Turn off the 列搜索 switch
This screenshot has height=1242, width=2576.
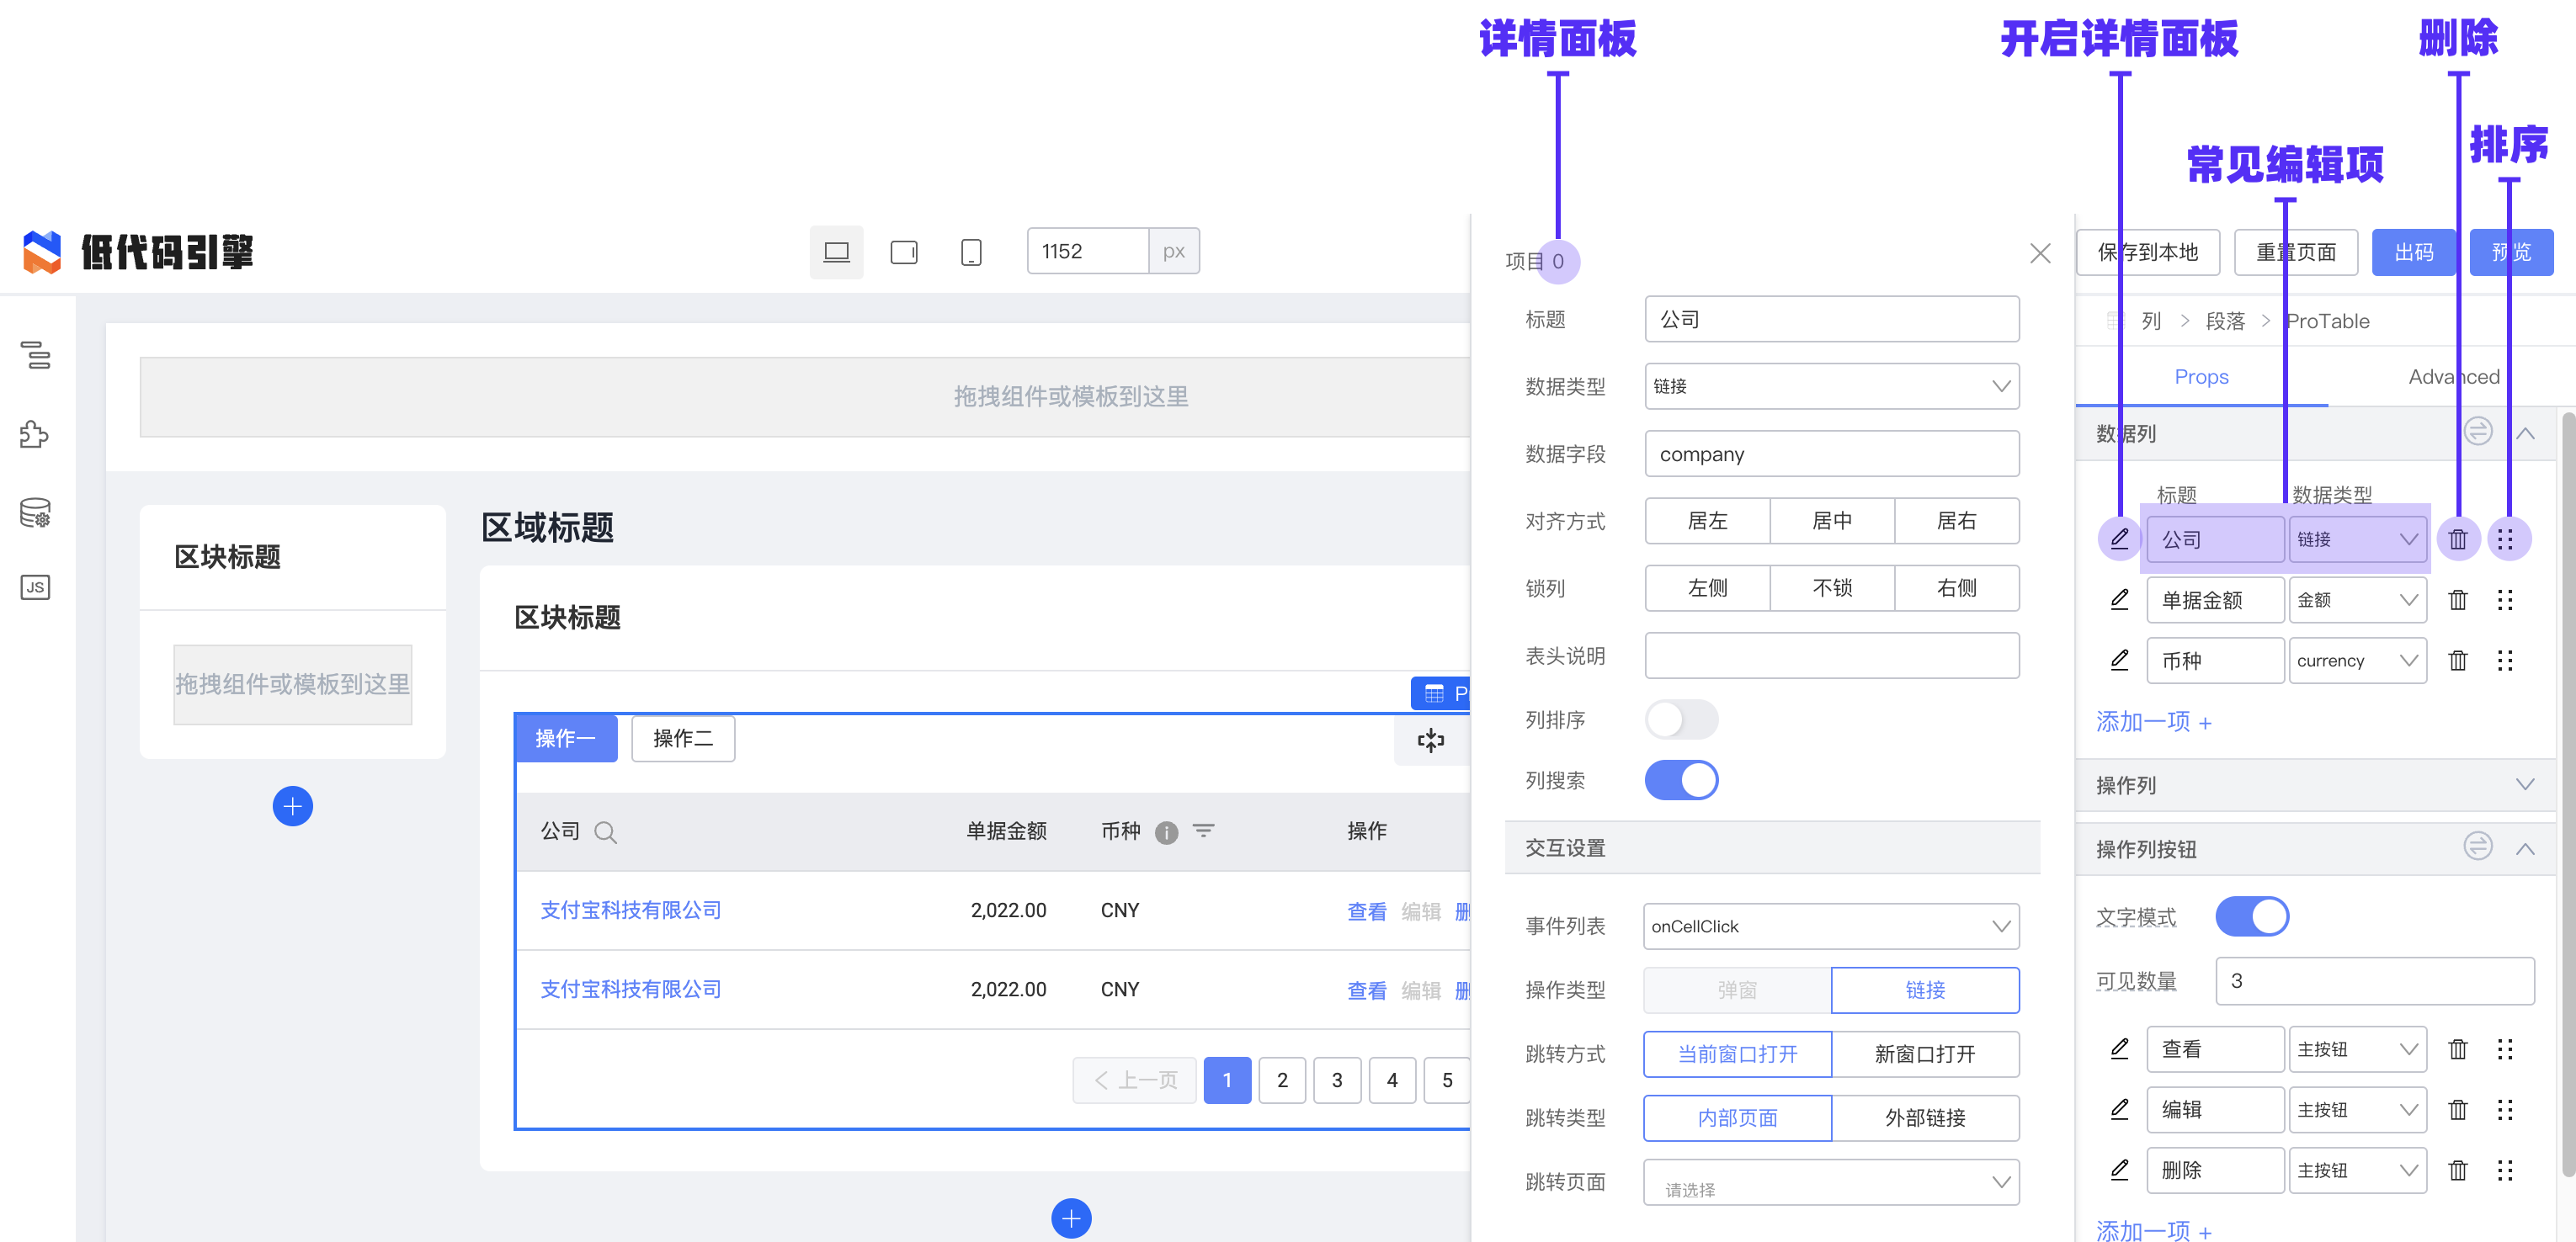pyautogui.click(x=1681, y=780)
